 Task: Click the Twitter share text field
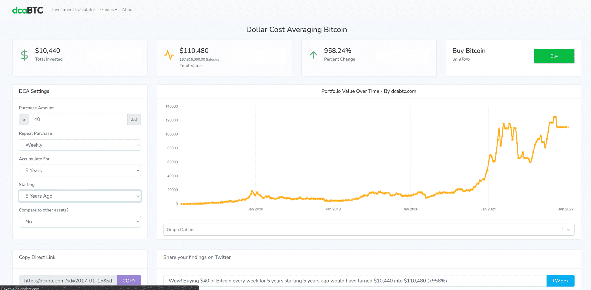tap(355, 281)
